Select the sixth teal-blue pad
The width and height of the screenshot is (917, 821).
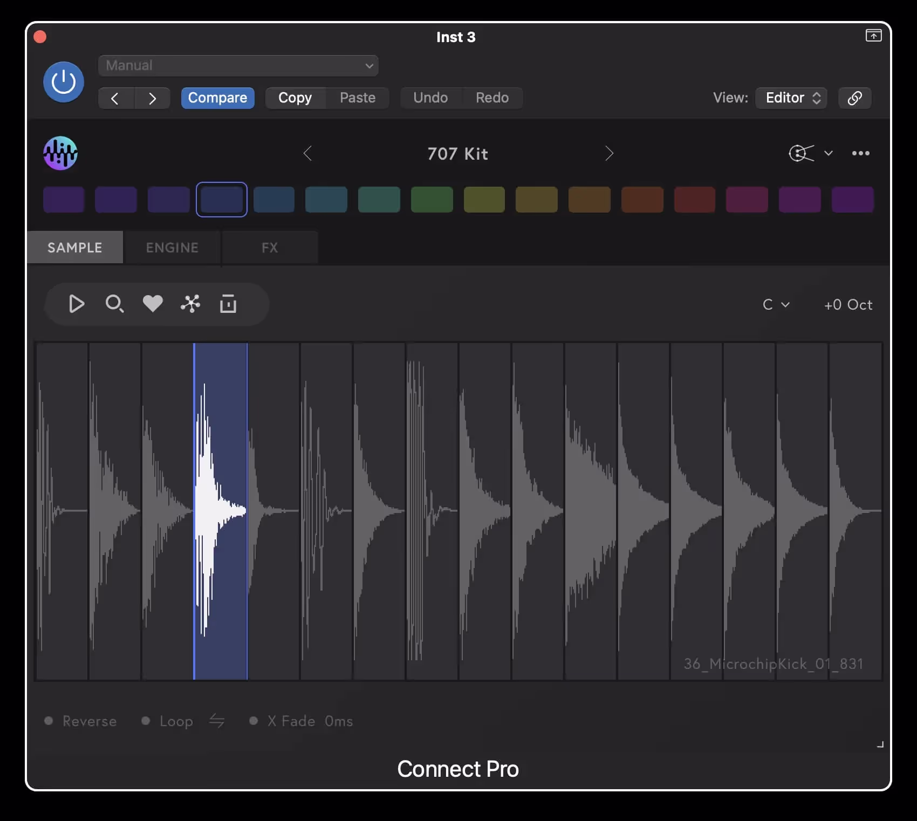coord(326,200)
